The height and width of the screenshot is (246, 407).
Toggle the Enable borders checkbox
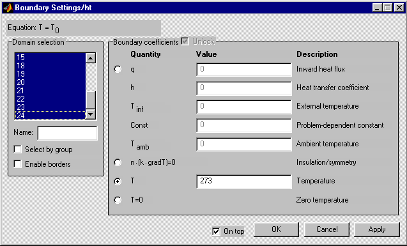tap(18, 164)
